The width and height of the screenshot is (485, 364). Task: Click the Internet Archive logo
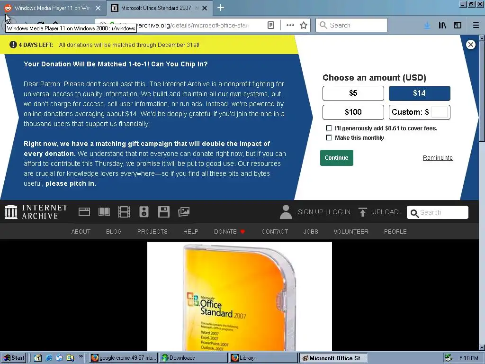(x=36, y=212)
